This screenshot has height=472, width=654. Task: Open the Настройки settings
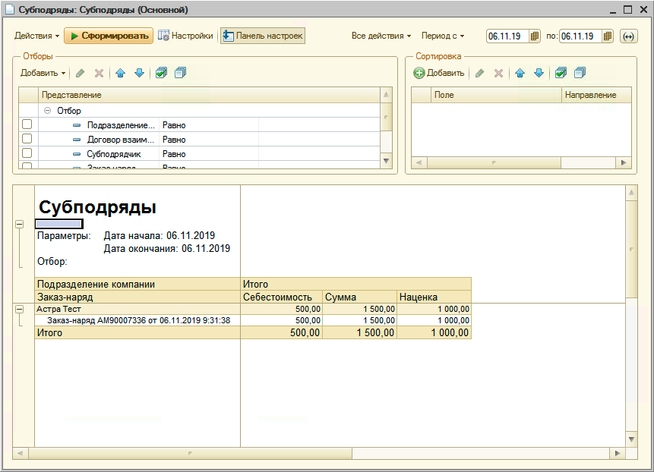[x=185, y=36]
